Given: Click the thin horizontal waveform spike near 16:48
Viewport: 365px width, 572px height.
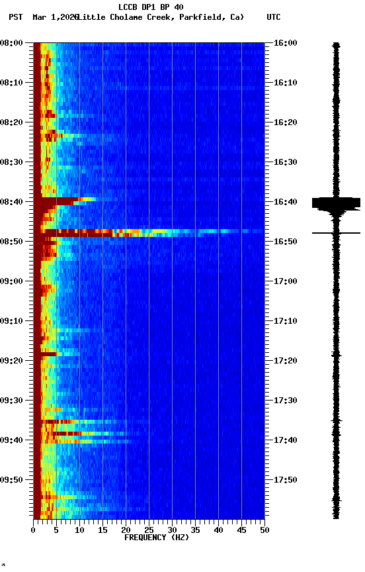Looking at the screenshot, I should click(336, 233).
